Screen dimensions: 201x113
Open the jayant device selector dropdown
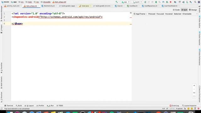137,2
